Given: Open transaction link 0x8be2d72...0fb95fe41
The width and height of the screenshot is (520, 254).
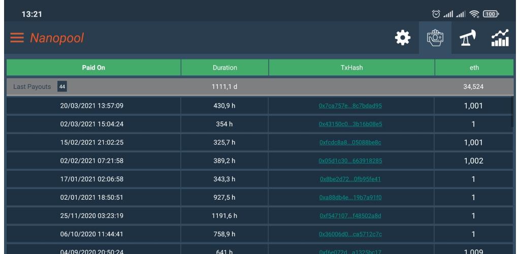Looking at the screenshot, I should pyautogui.click(x=350, y=179).
